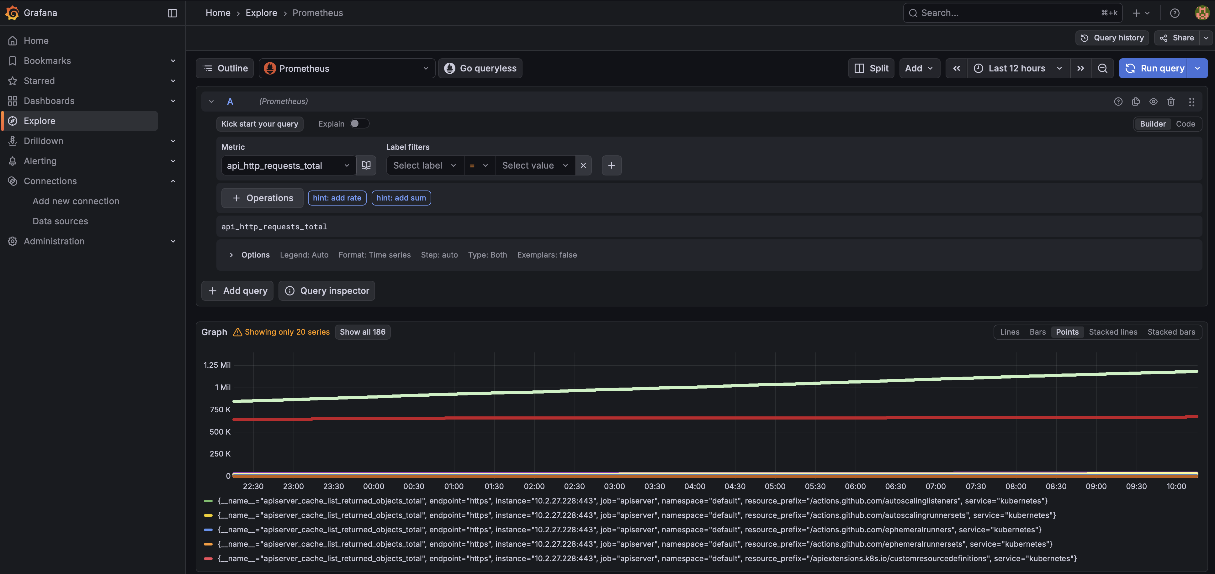Enable the Explain toggle
This screenshot has width=1215, height=574.
click(x=359, y=123)
